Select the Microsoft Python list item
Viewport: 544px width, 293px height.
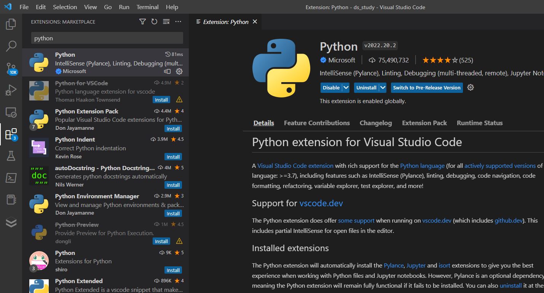coord(105,62)
